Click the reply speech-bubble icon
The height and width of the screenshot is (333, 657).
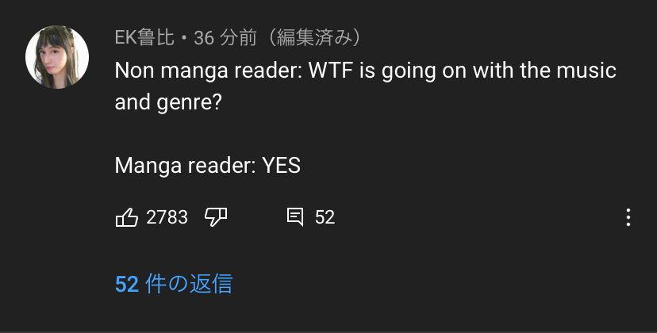click(295, 217)
